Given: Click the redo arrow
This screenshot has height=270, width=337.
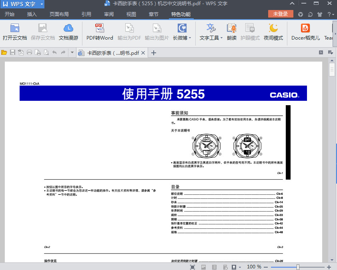Looking at the screenshot, I should (x=63, y=52).
